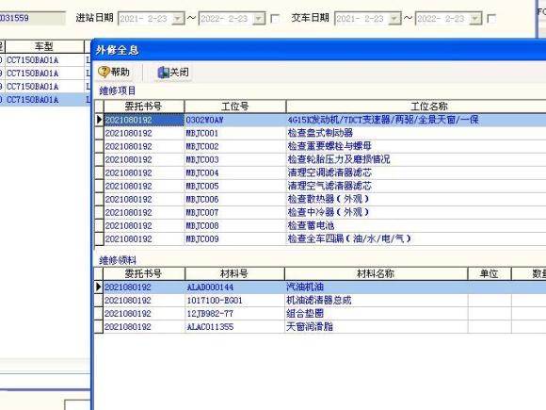Screen dimensions: 546x410
Task: Enable the 进站日期 date range checkbox
Action: (x=275, y=19)
